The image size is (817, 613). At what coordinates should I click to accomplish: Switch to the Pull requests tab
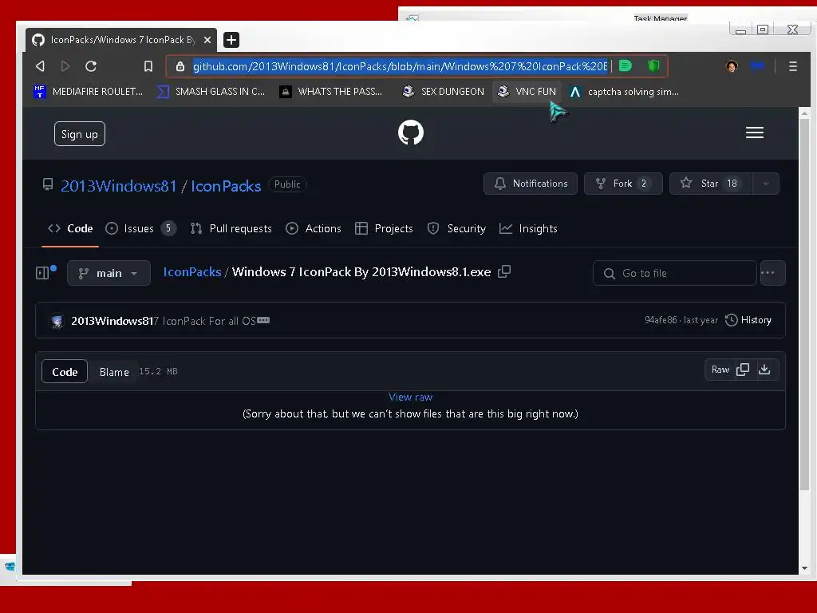[x=231, y=228]
